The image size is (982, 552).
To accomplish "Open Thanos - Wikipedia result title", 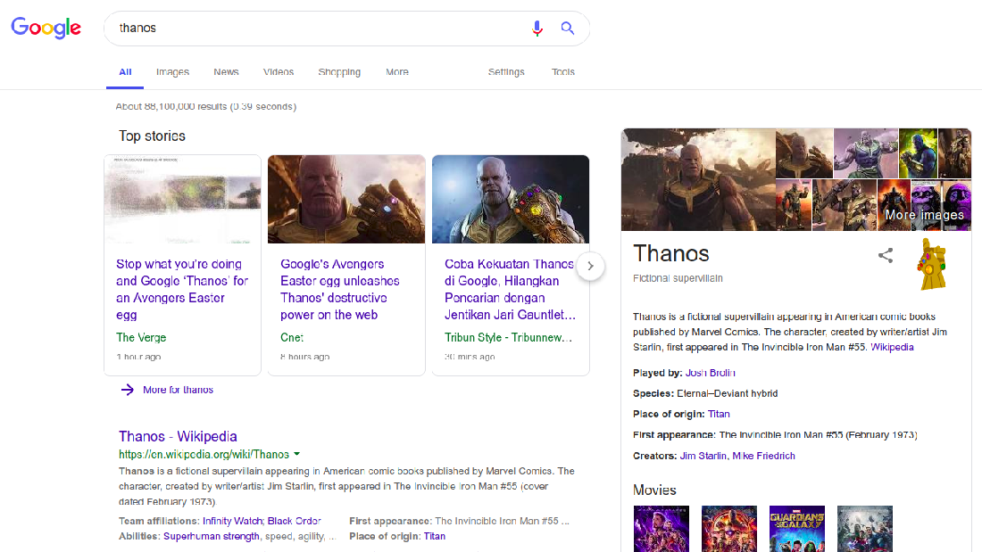I will (x=178, y=436).
